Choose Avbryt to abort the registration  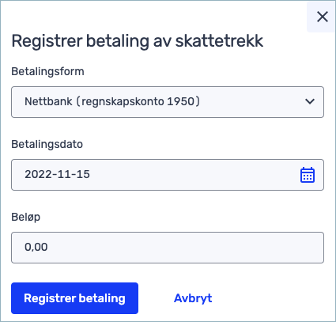(193, 298)
